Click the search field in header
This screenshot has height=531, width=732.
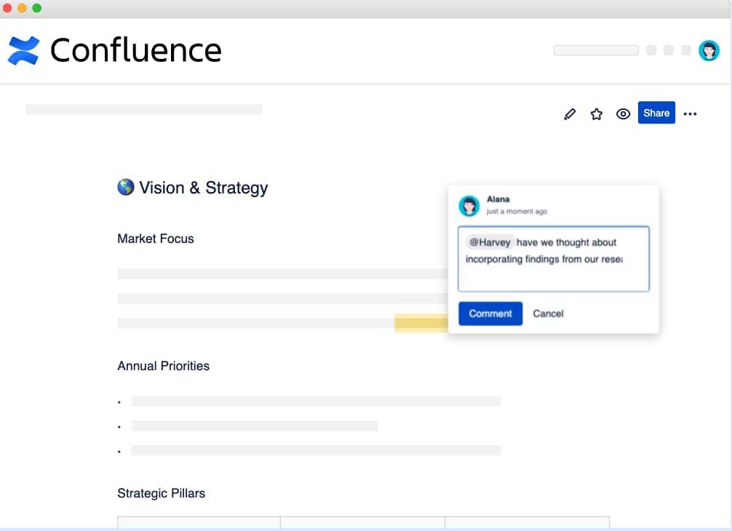tap(596, 50)
